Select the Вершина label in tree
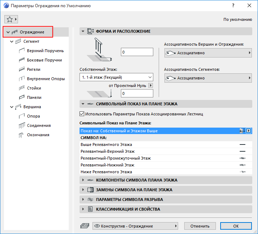The image size is (258, 234). pyautogui.click(x=32, y=107)
